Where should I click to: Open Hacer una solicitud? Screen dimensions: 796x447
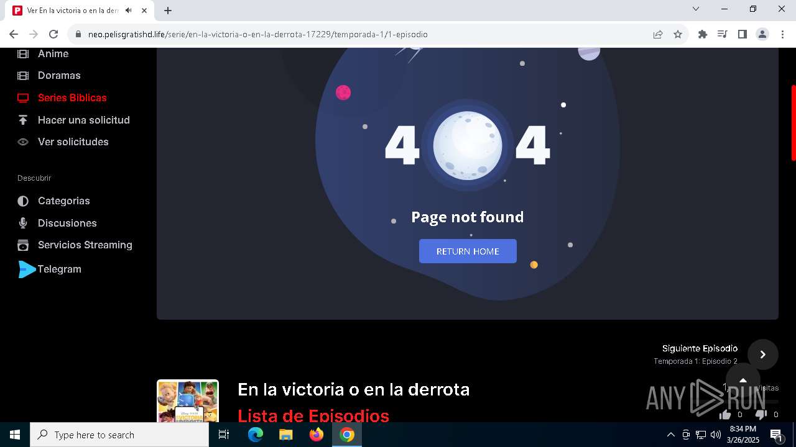(84, 120)
